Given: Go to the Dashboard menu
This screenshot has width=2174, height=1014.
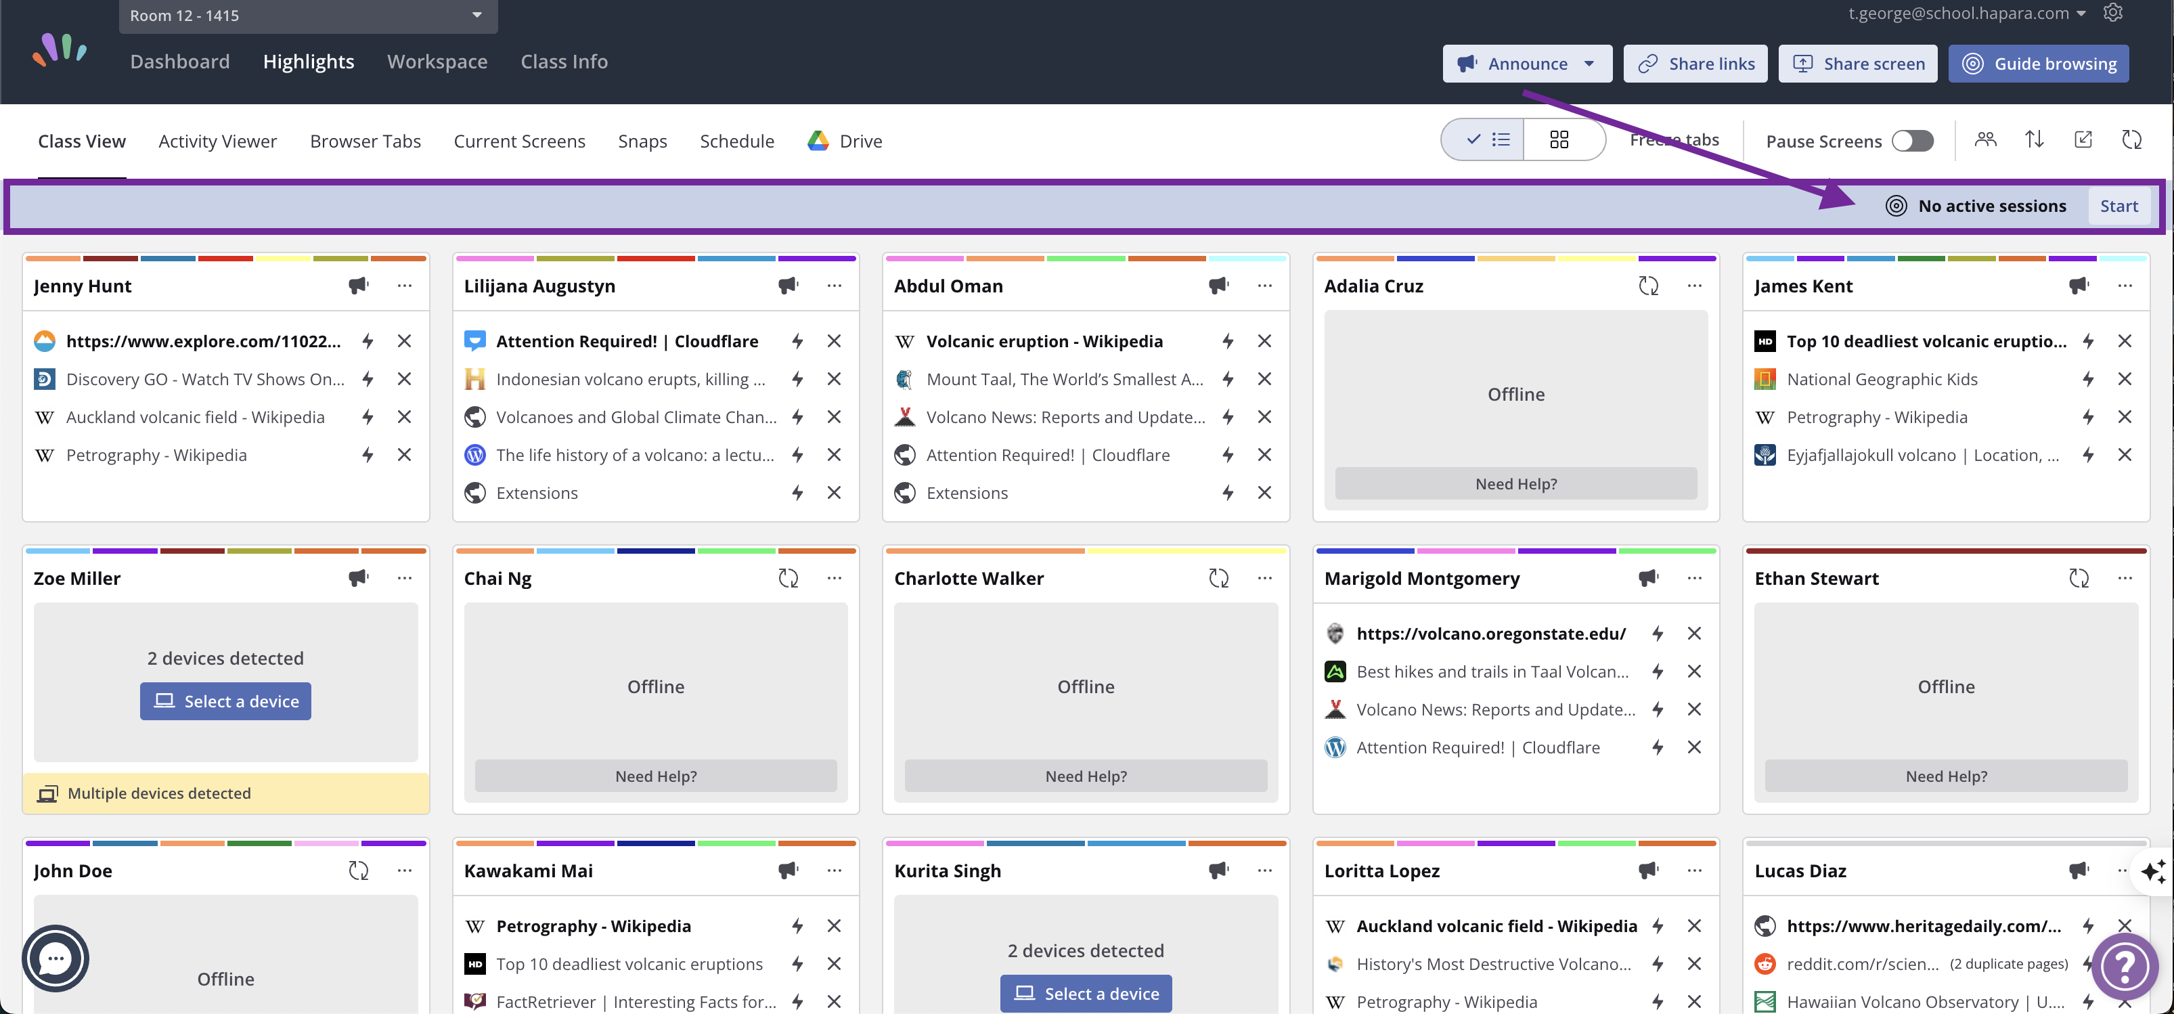Looking at the screenshot, I should coord(180,62).
